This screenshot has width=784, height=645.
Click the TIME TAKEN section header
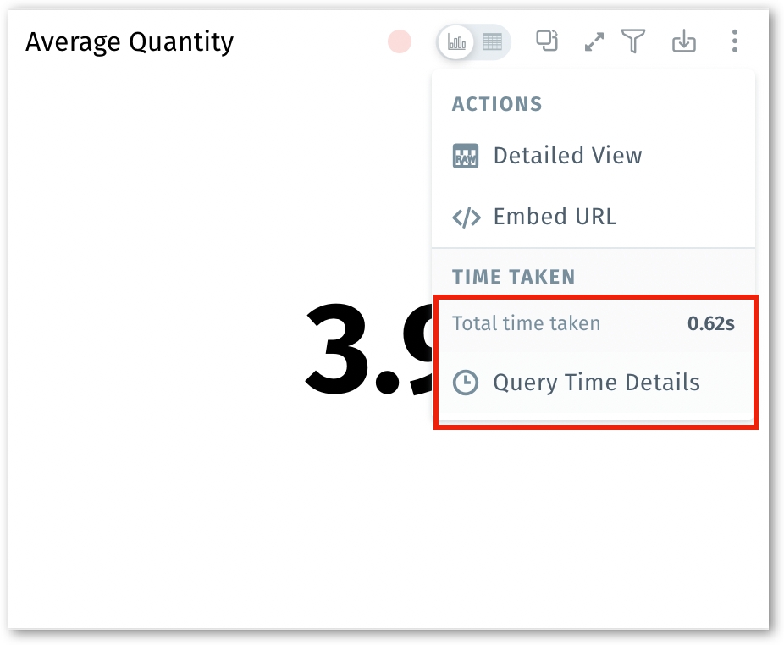(513, 277)
